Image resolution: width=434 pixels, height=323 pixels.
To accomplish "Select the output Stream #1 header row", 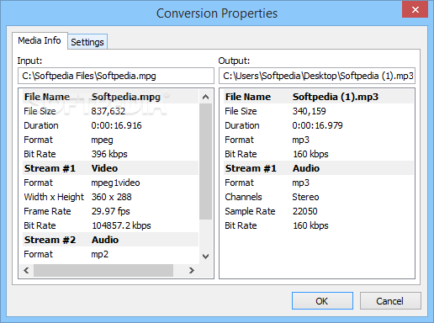I will click(319, 168).
